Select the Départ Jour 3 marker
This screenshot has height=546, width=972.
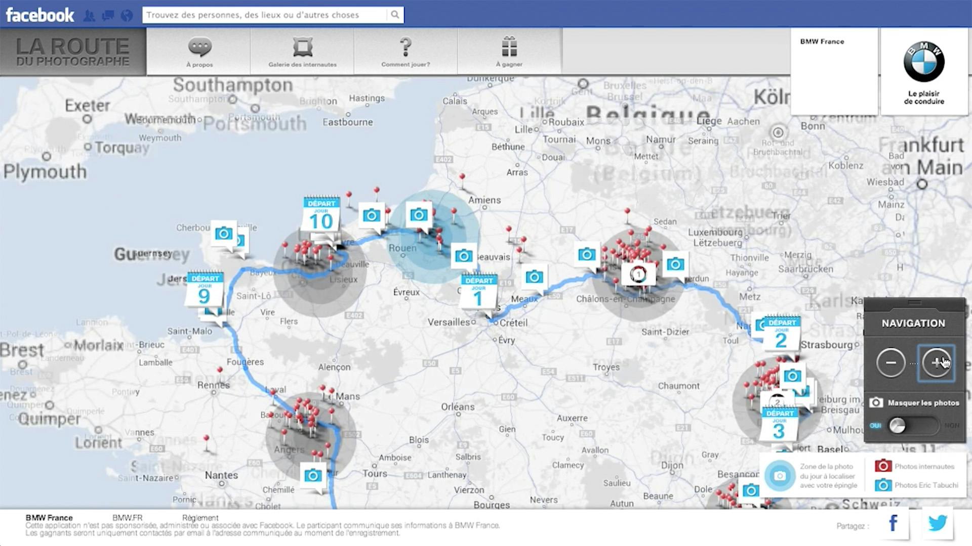pos(780,425)
